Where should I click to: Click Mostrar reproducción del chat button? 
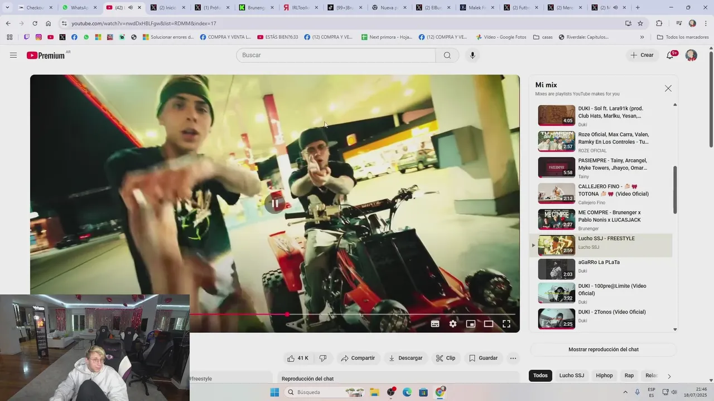coord(604,349)
